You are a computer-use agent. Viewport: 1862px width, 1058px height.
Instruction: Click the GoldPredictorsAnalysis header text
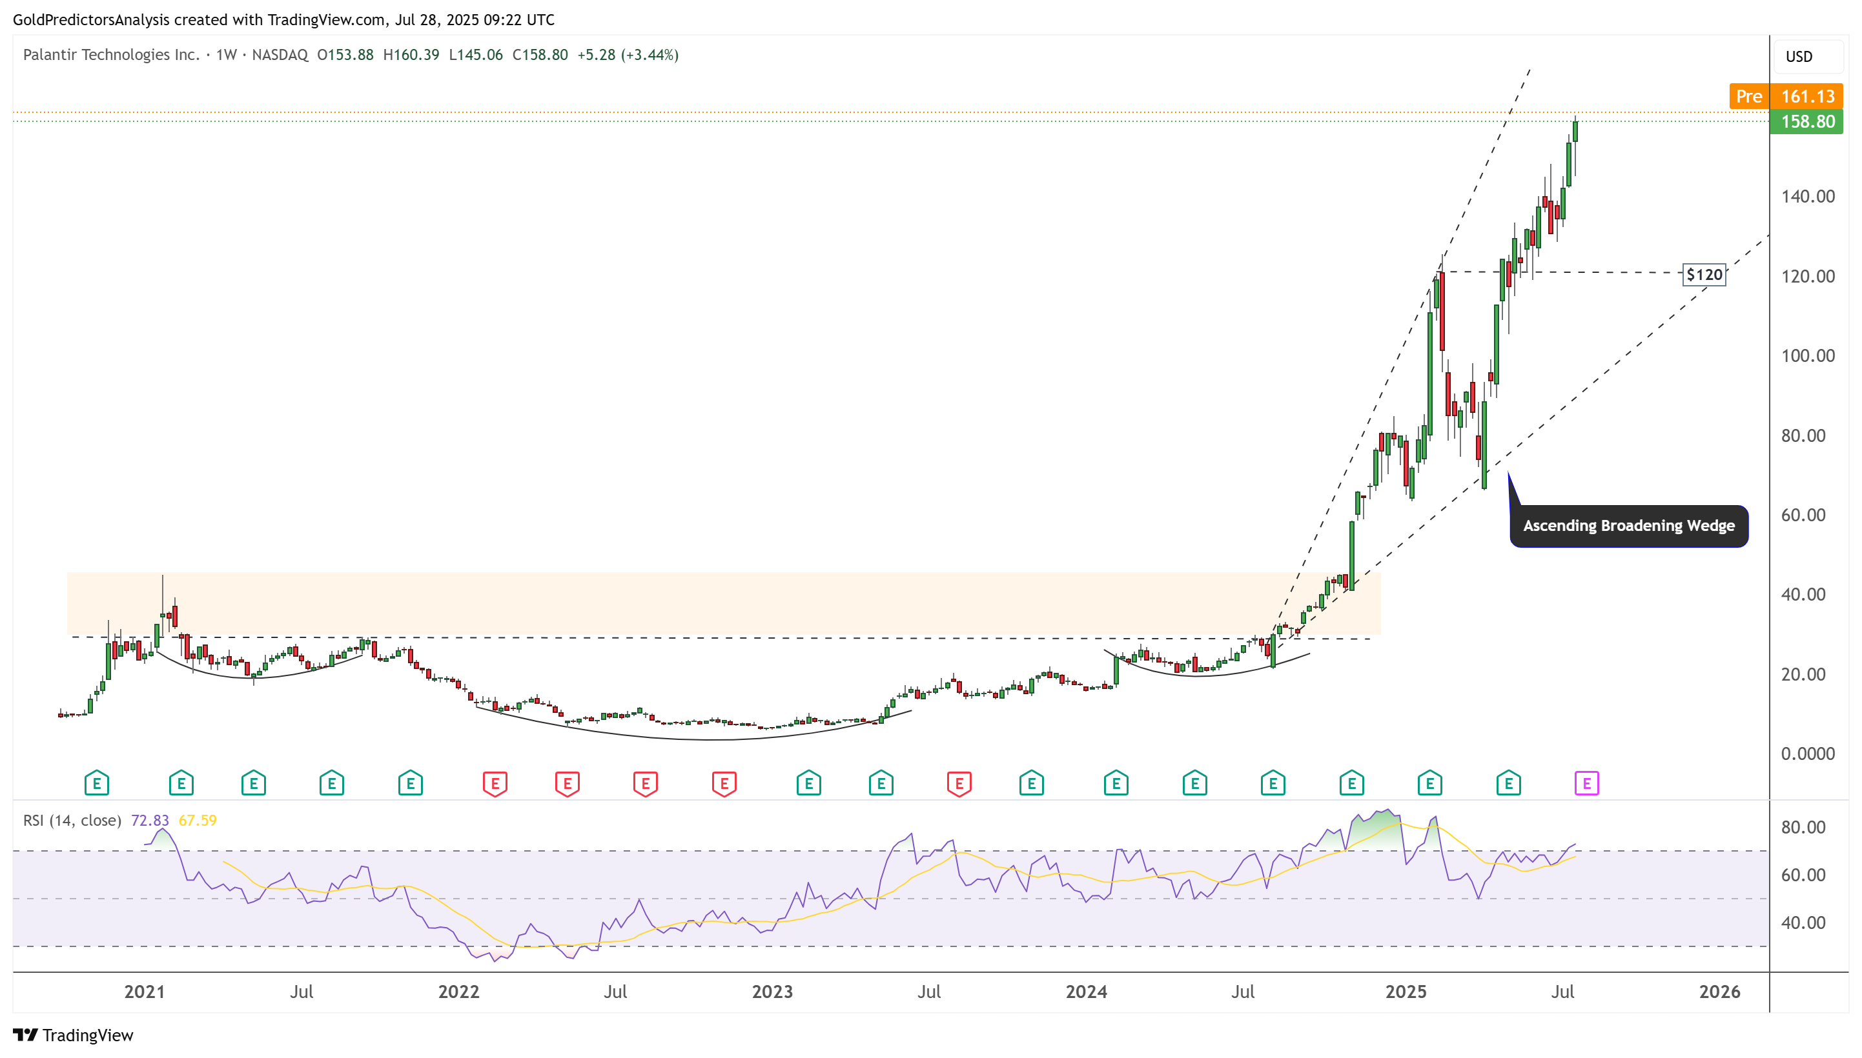coord(92,19)
